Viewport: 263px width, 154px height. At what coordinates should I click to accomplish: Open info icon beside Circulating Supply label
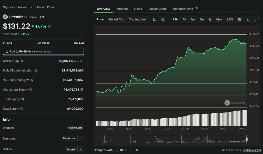(30, 90)
